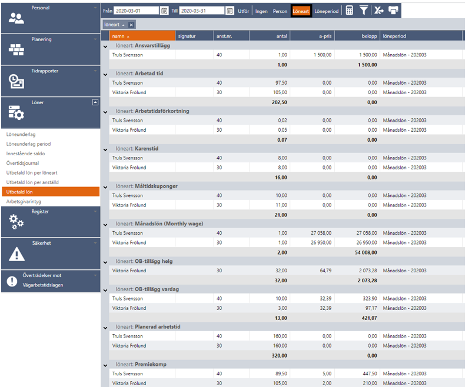Image resolution: width=472 pixels, height=387 pixels.
Task: Expand the Register section arrow
Action: (95, 211)
